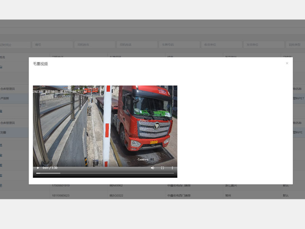
Task: Focus the 编号 filter field
Action: pyautogui.click(x=52, y=45)
